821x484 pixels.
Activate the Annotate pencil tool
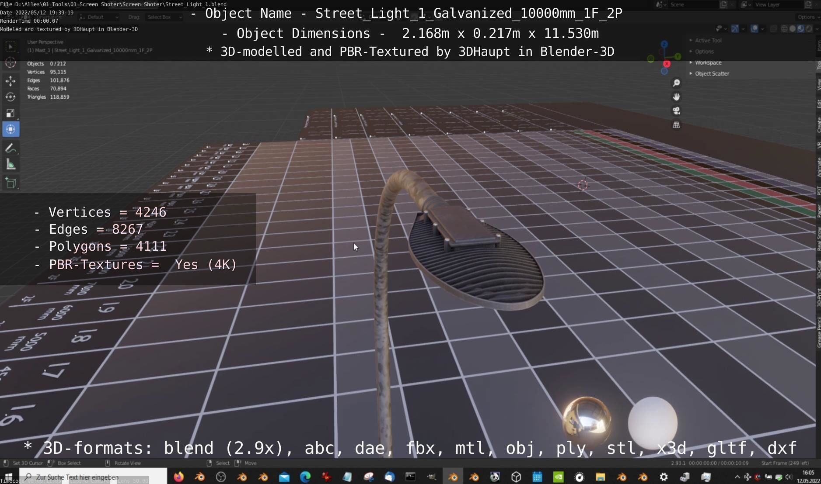pos(11,148)
